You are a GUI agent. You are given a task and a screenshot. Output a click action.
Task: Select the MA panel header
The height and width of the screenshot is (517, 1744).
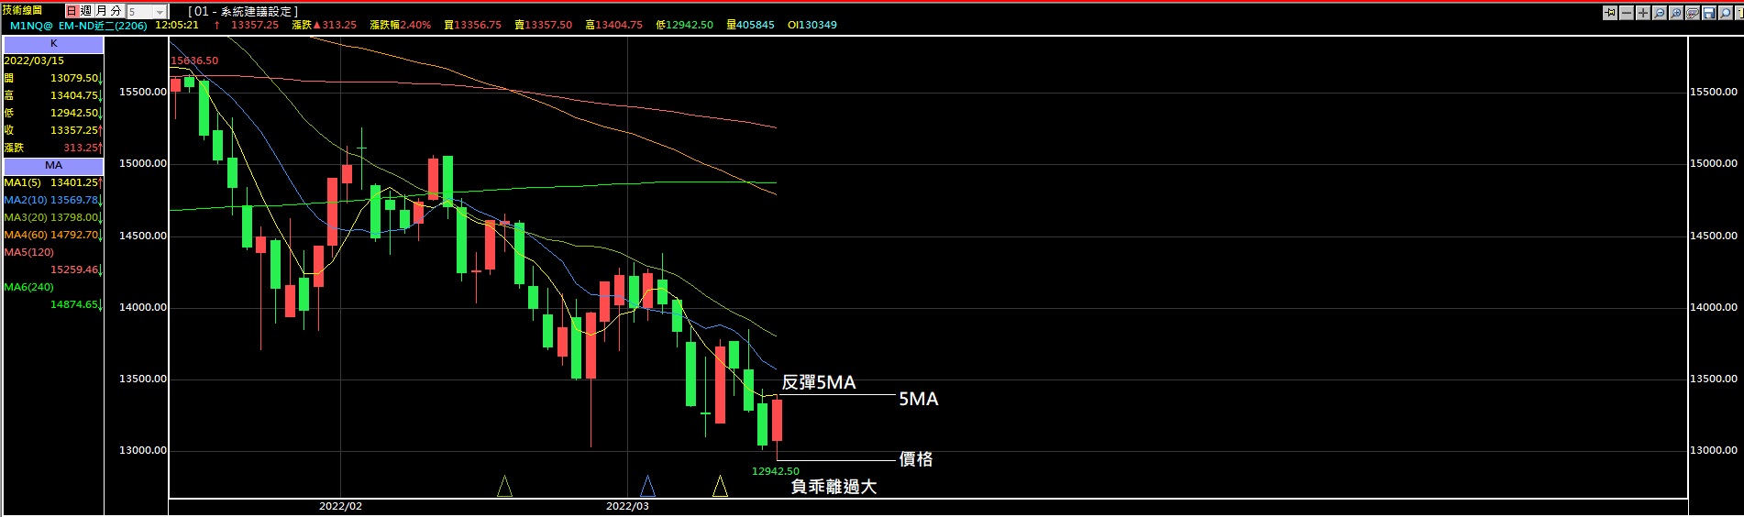click(53, 166)
